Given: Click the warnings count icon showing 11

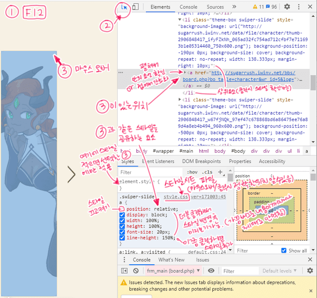Looking at the screenshot, I should pyautogui.click(x=259, y=7).
